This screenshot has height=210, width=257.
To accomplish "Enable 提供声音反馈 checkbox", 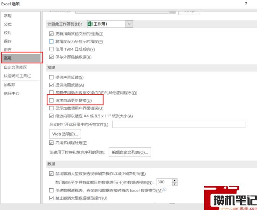I will click(51, 77).
